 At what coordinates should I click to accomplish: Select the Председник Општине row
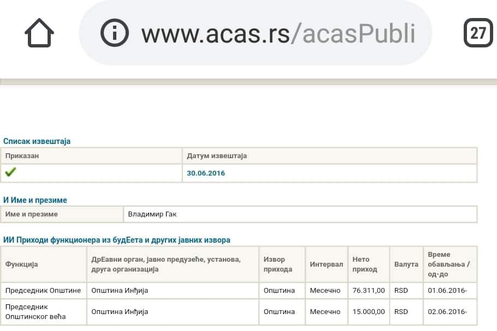point(239,291)
